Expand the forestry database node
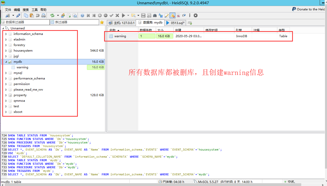Screen dimensions: 327x186 click(x=6, y=45)
